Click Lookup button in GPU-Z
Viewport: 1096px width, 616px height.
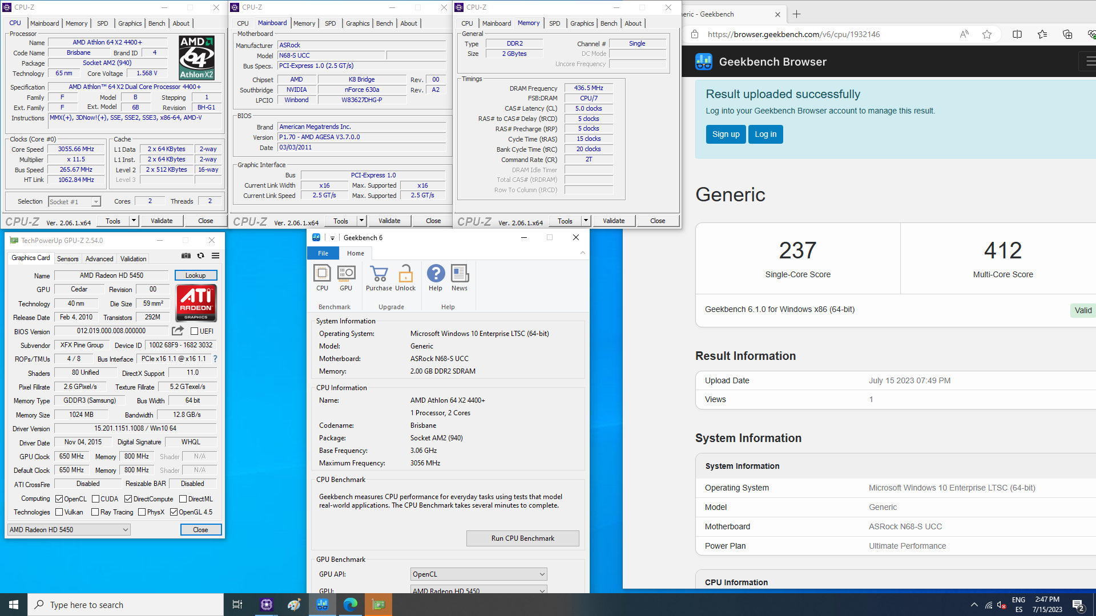[x=195, y=275]
